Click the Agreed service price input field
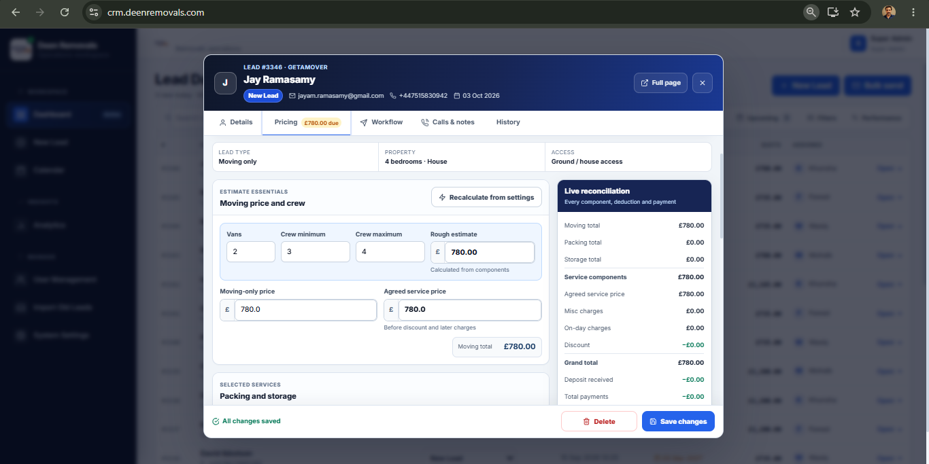 (x=470, y=310)
